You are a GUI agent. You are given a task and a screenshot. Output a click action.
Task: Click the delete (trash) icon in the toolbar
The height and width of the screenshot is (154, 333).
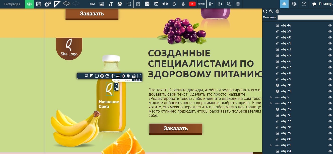(x=238, y=4)
